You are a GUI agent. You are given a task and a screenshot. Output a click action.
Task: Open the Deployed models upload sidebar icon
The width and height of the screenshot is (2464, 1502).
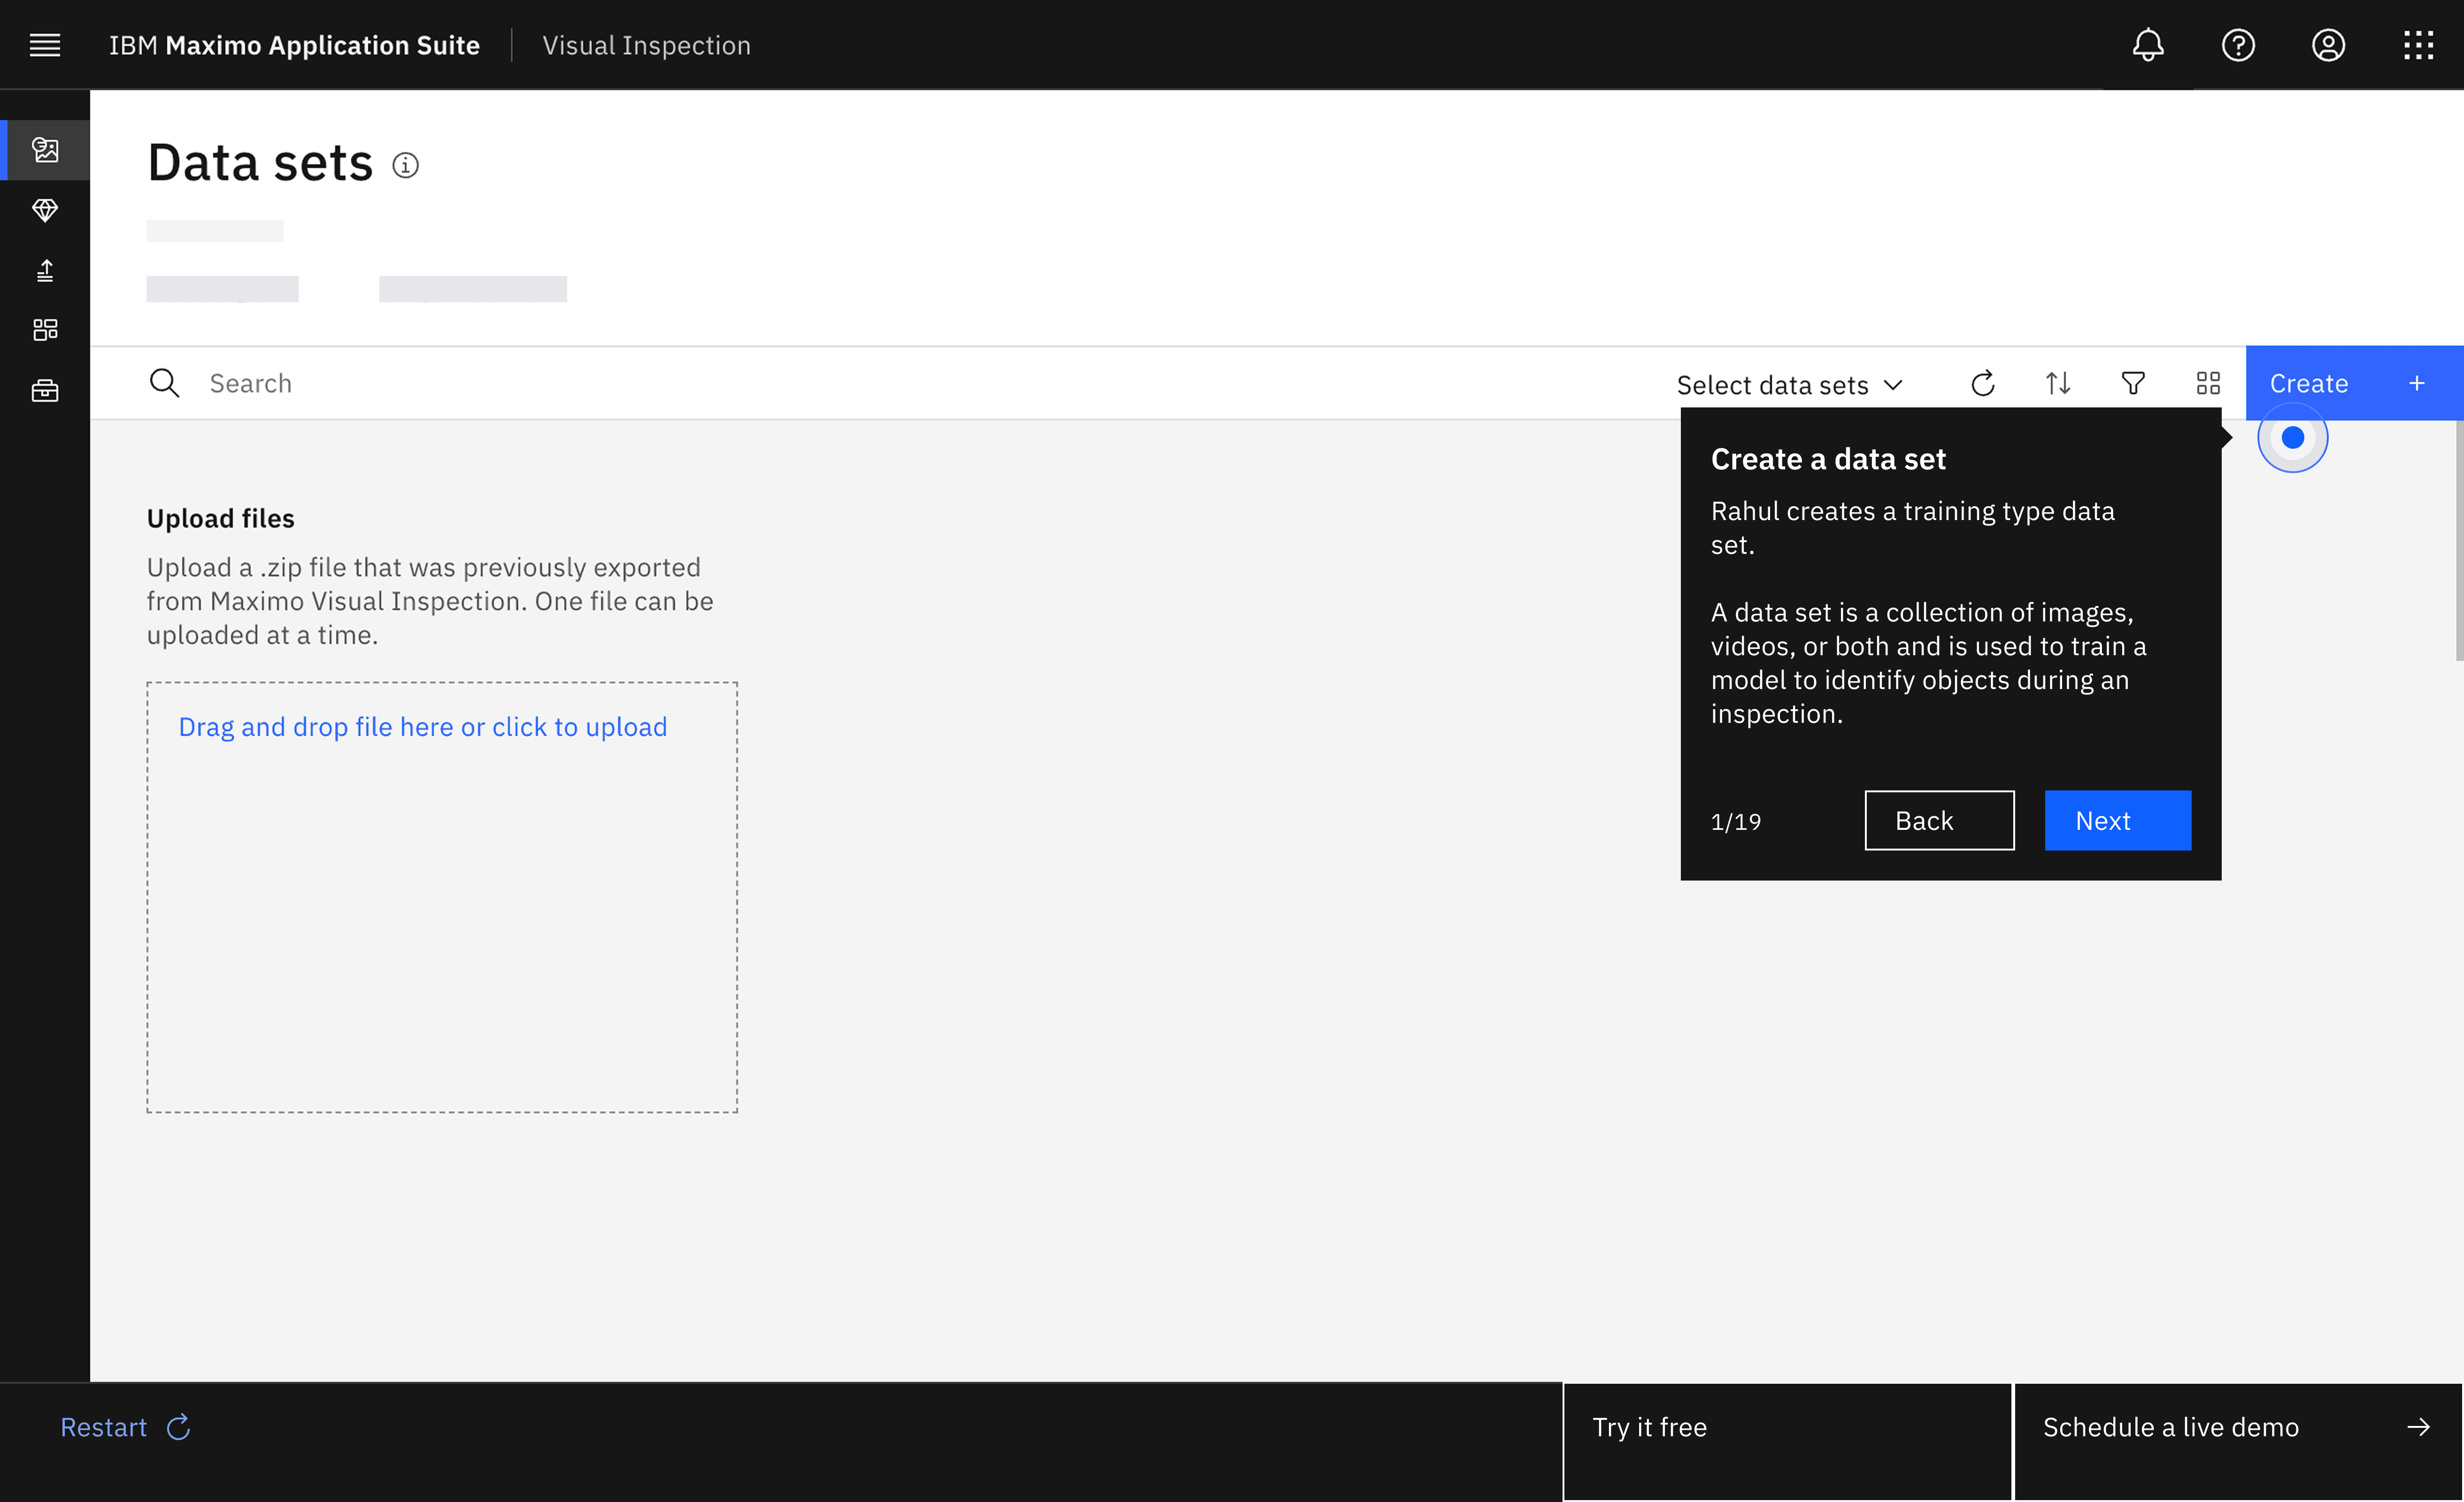(45, 270)
